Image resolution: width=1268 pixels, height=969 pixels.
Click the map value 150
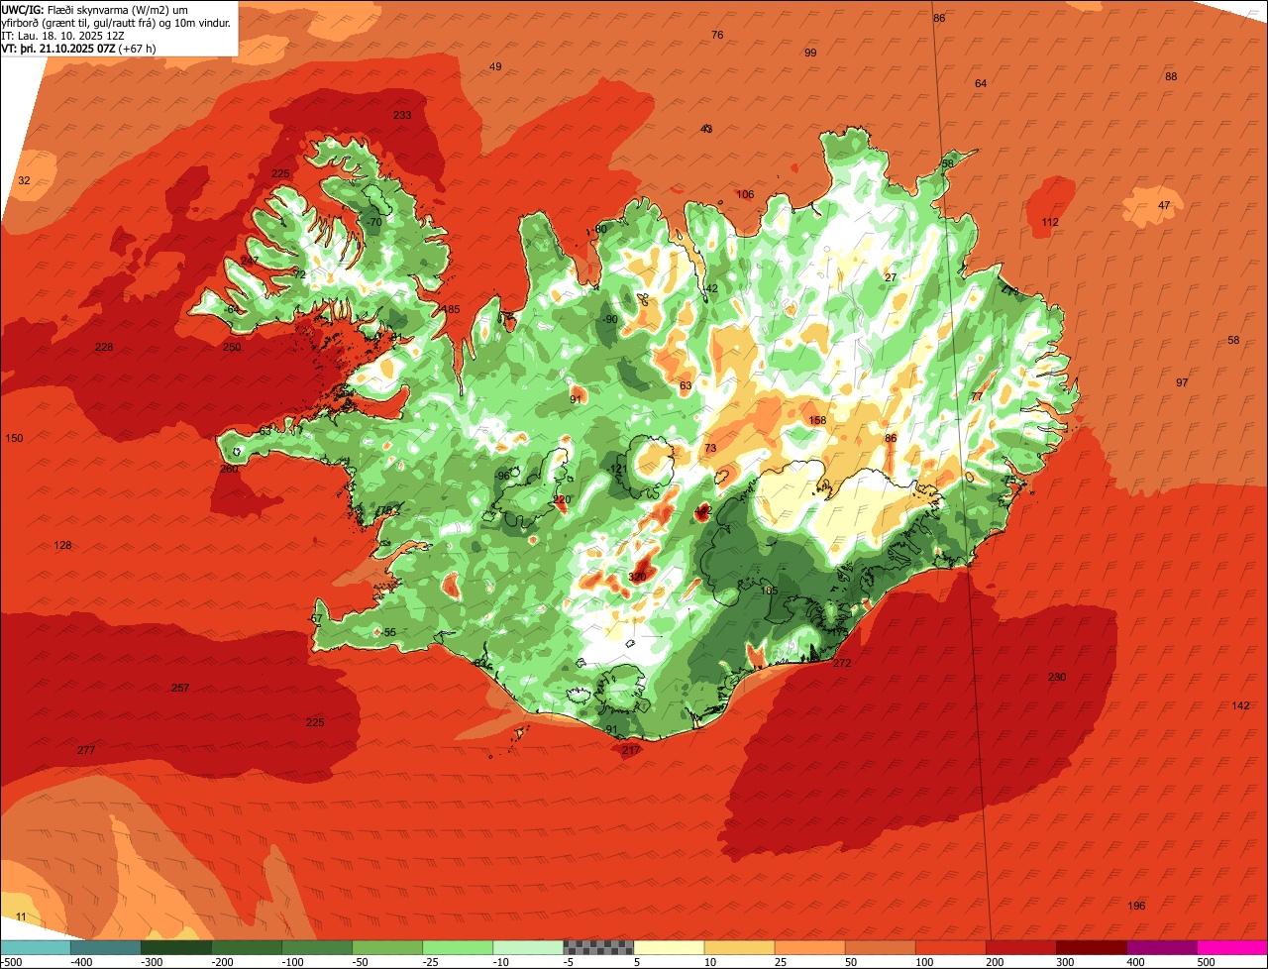pos(14,438)
